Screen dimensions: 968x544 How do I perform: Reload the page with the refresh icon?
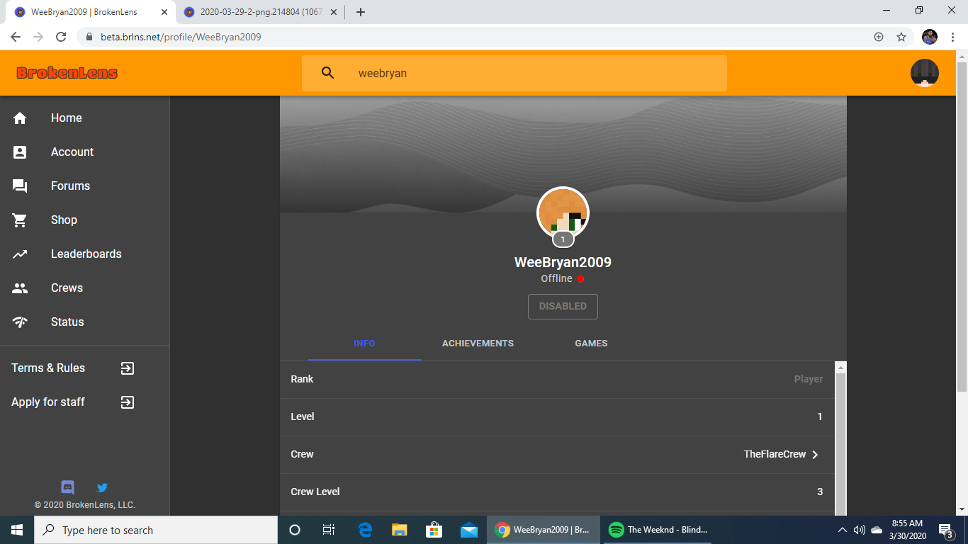[61, 37]
